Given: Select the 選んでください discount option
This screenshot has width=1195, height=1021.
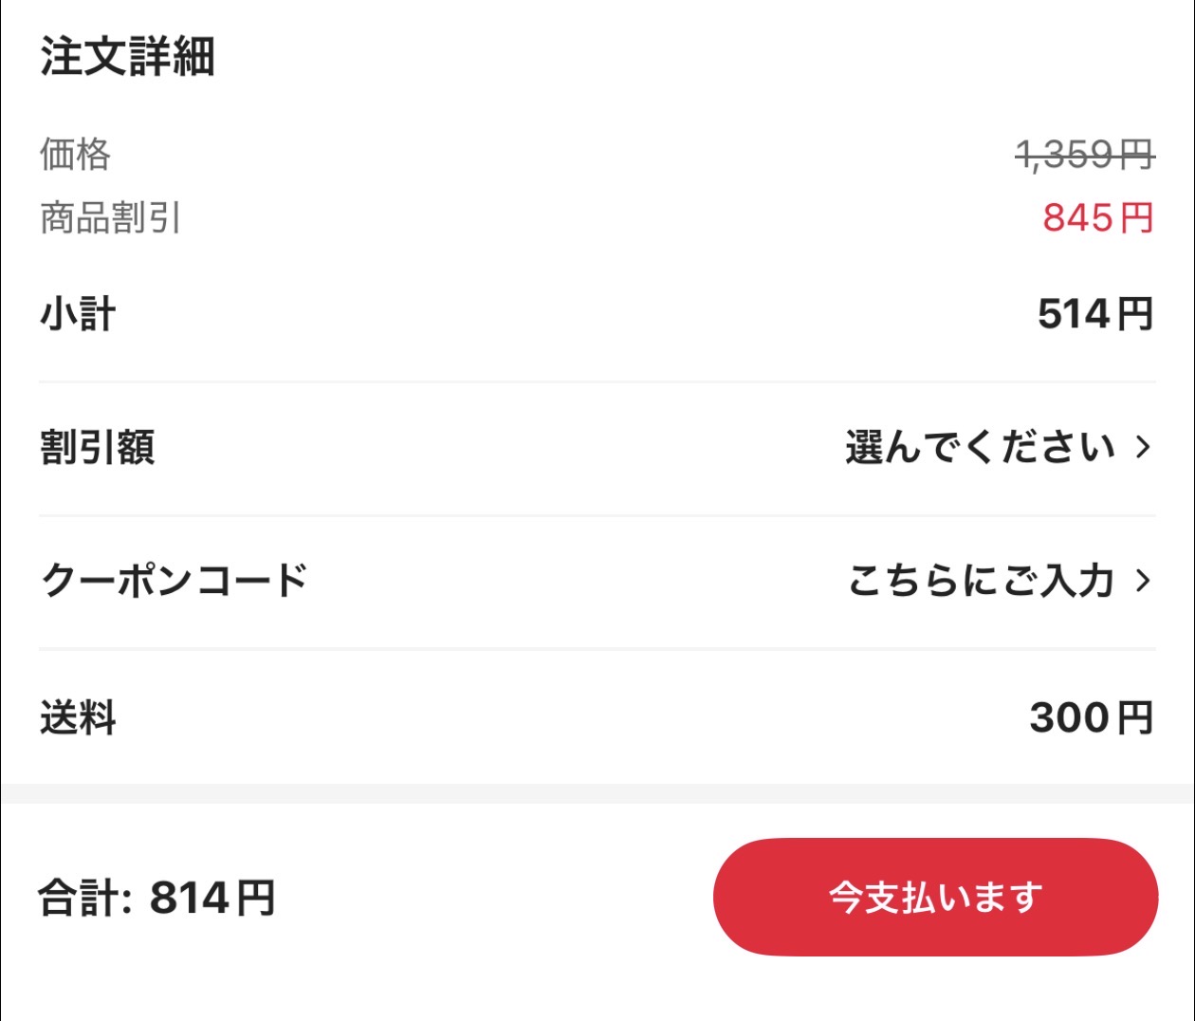Looking at the screenshot, I should tap(977, 448).
